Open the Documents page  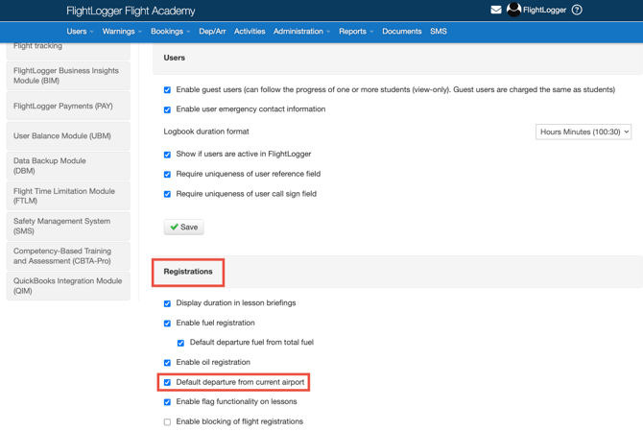tap(401, 32)
